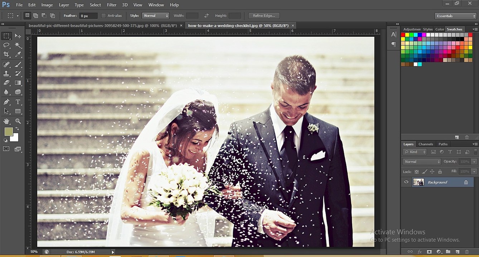Select the Pen tool
479x257 pixels.
click(x=6, y=102)
